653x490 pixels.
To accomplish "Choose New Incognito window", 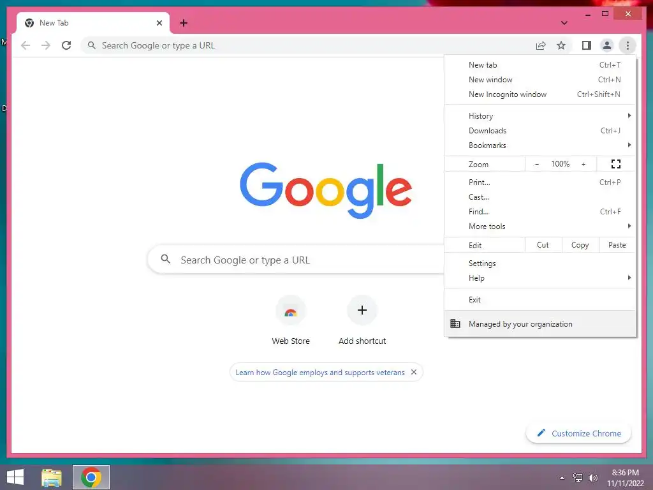I will click(x=540, y=94).
